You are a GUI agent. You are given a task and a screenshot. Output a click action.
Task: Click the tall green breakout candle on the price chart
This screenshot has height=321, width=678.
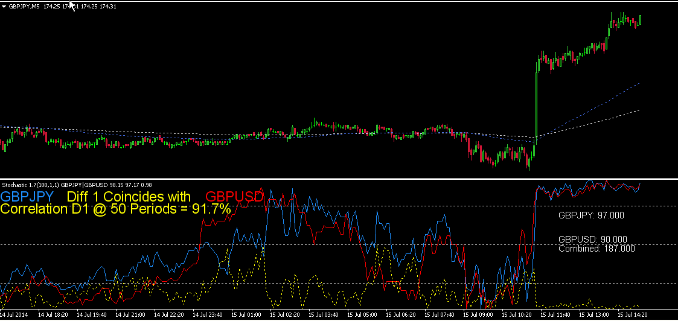[536, 106]
